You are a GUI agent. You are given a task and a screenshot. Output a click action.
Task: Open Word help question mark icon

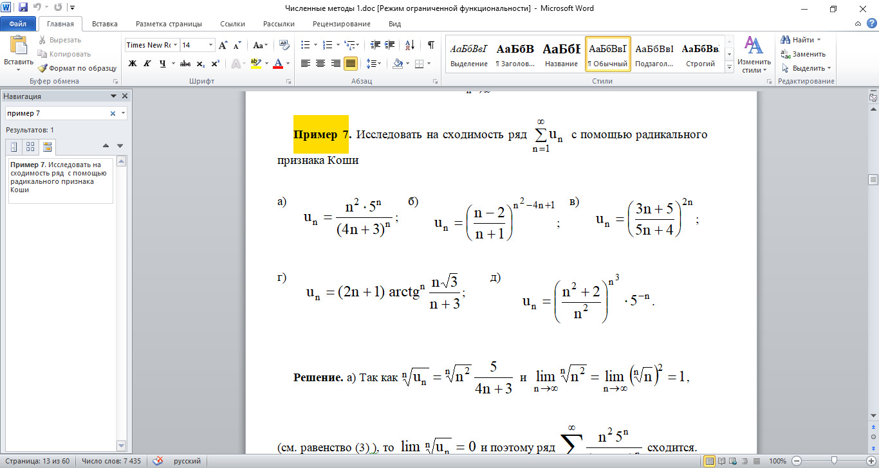pyautogui.click(x=873, y=24)
